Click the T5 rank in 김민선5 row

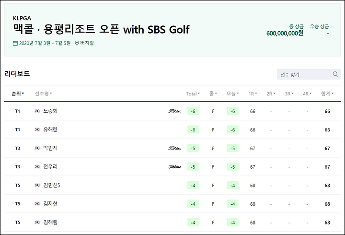(18, 185)
